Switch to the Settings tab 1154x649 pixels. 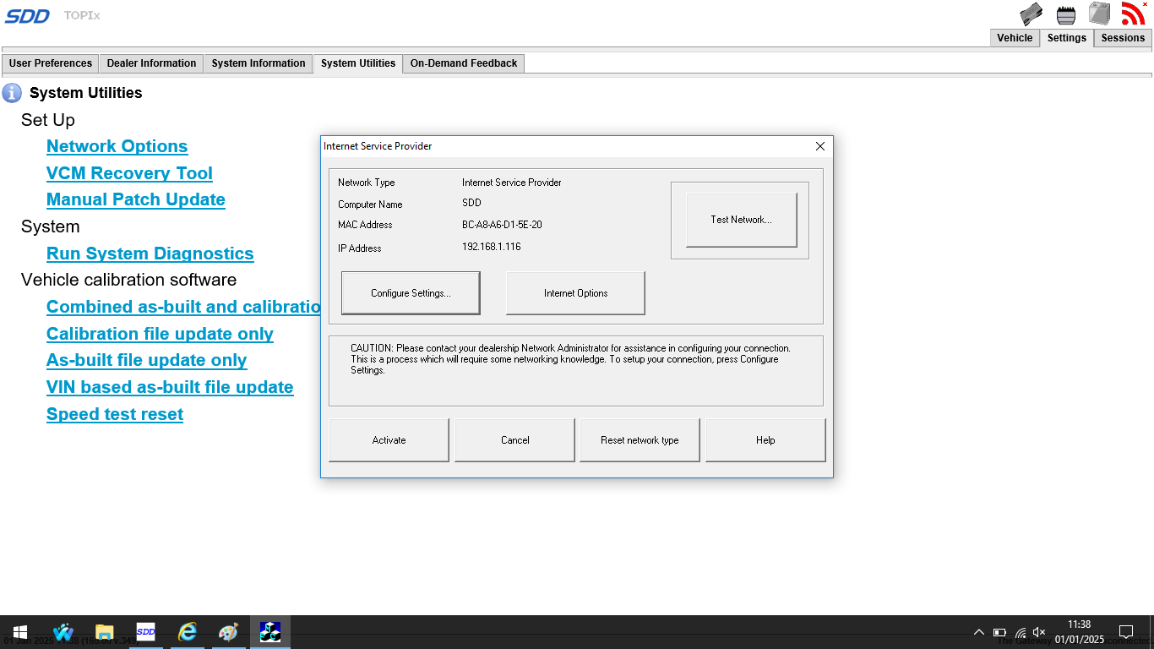[x=1066, y=38]
